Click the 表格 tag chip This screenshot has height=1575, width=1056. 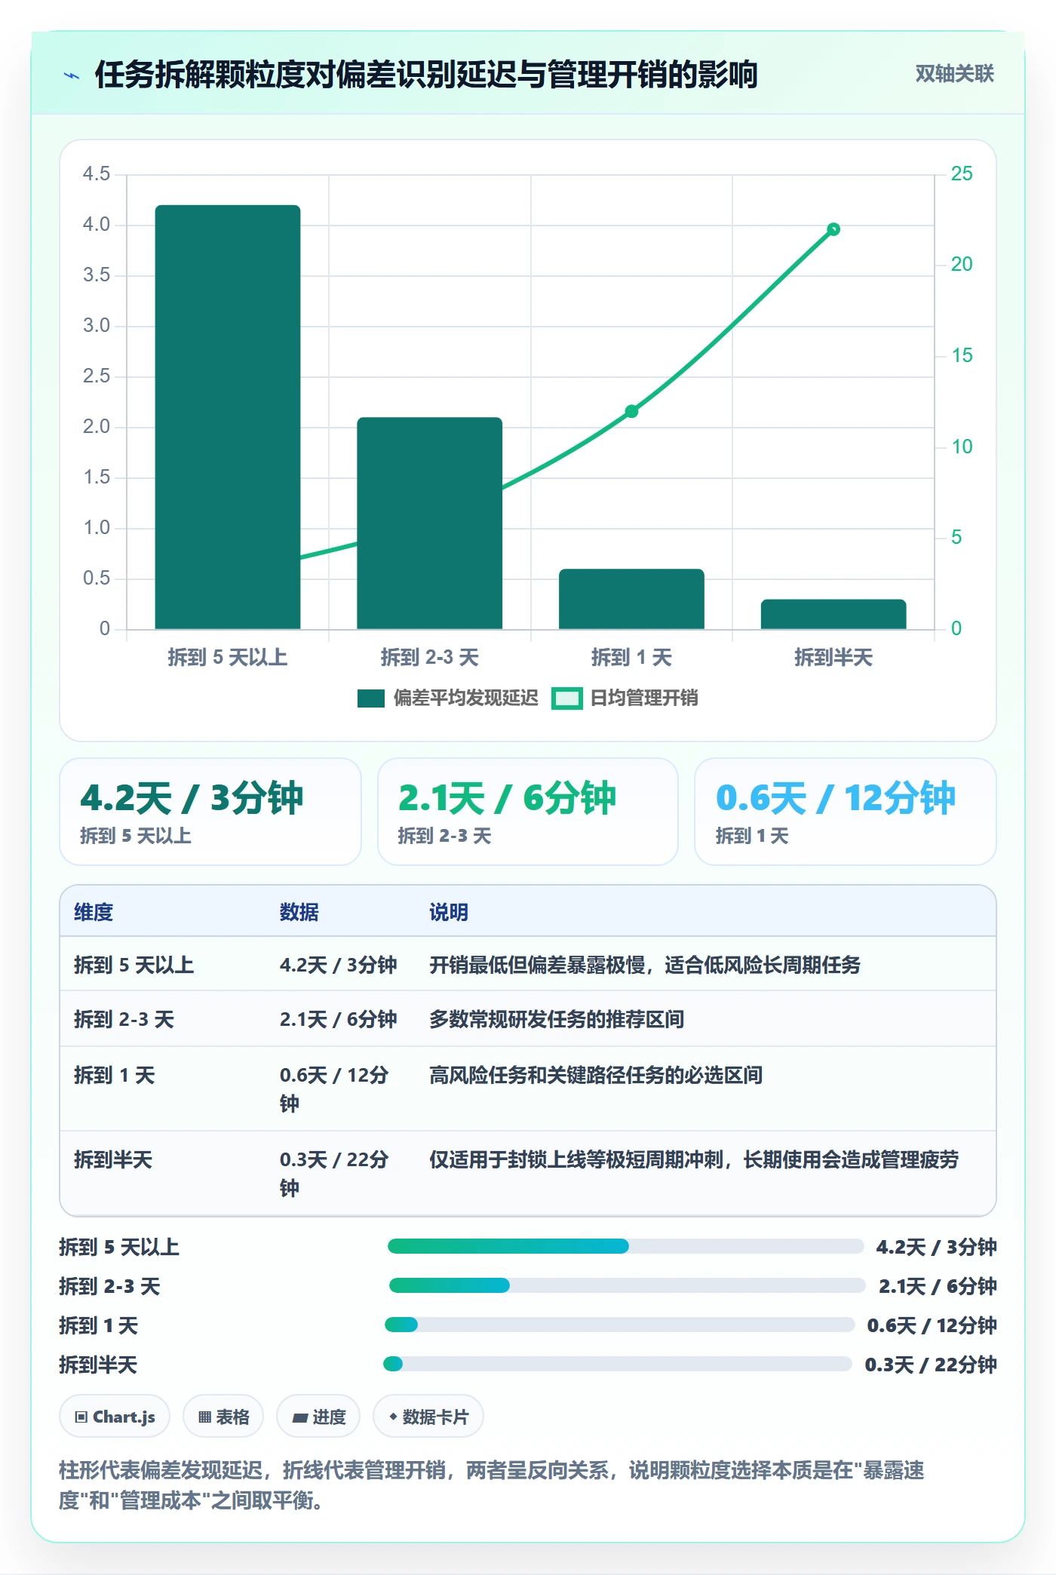point(223,1417)
